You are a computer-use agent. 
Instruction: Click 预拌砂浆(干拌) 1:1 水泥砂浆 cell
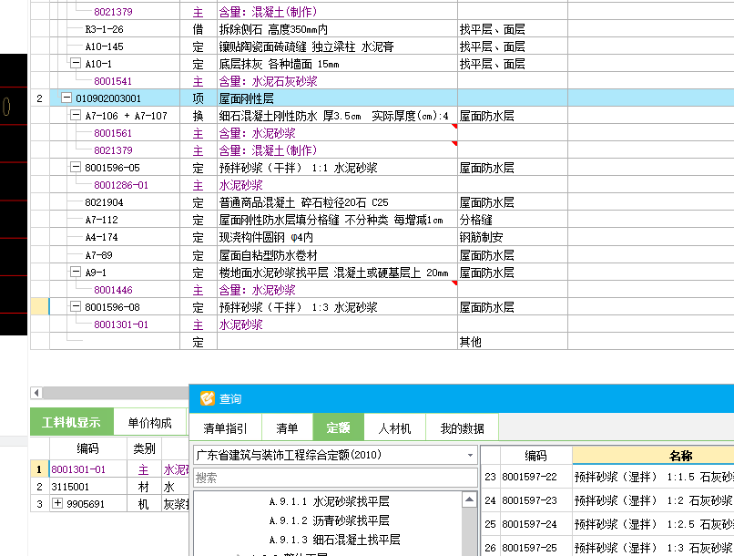(x=337, y=168)
